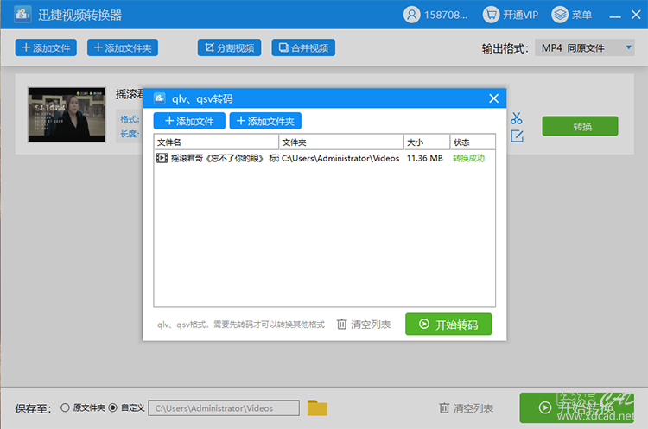Click the video file icon in list row
648x429 pixels.
coord(162,158)
